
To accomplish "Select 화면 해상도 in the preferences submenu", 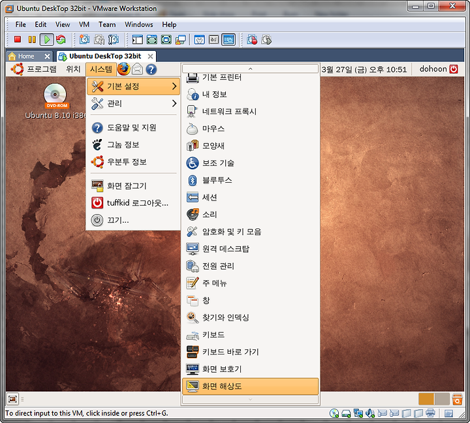I will pyautogui.click(x=250, y=386).
